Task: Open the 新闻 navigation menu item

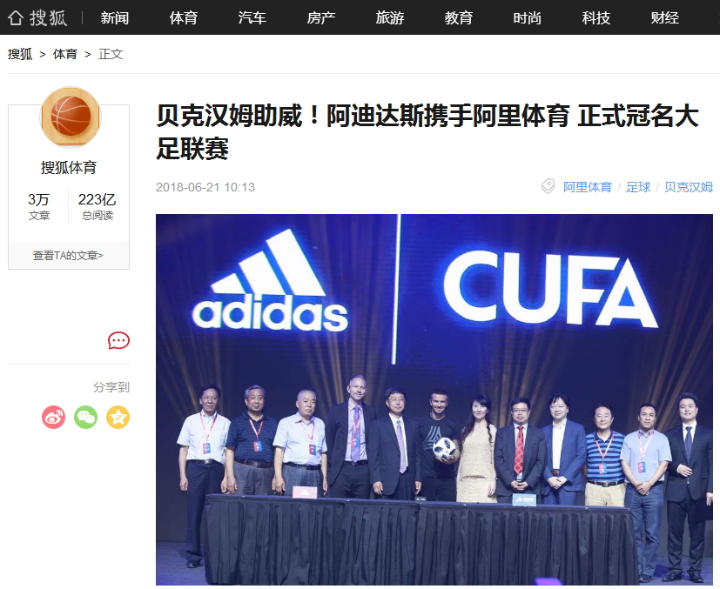Action: pyautogui.click(x=114, y=18)
